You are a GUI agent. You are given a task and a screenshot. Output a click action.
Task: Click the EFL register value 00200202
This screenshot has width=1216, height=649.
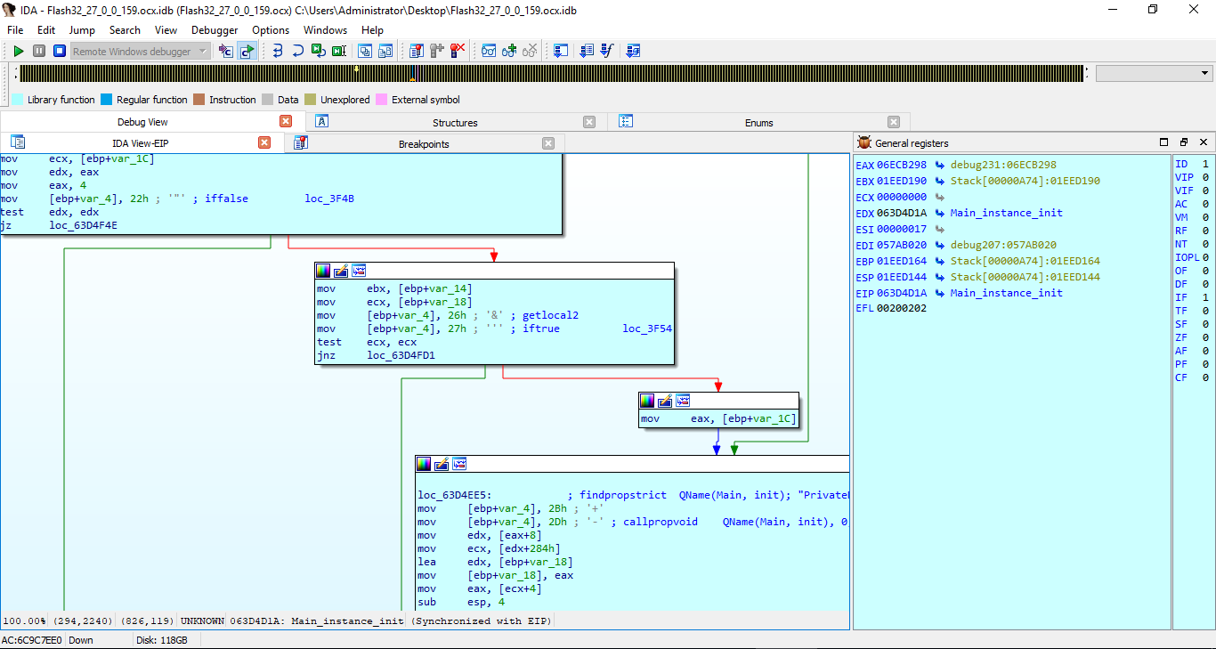click(x=902, y=309)
